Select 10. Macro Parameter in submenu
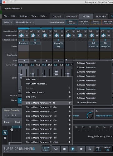The image size is (113, 156). [92, 102]
